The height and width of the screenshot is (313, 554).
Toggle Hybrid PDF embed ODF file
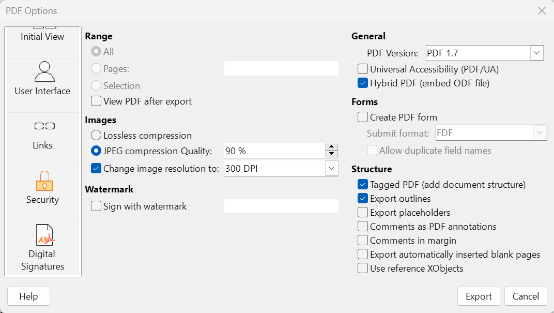(x=363, y=83)
